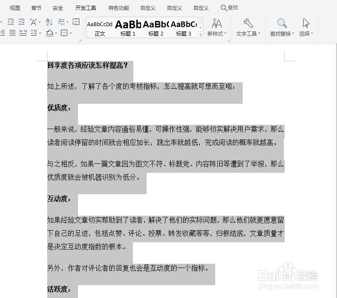Apply right alignment to text

click(x=2, y=33)
